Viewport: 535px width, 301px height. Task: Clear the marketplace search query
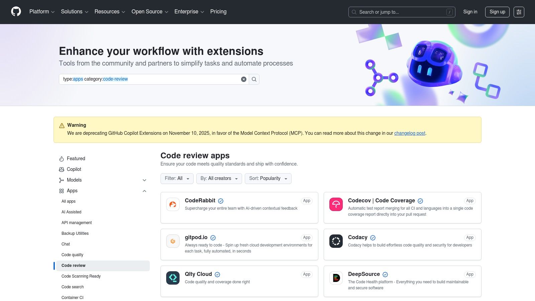click(244, 79)
